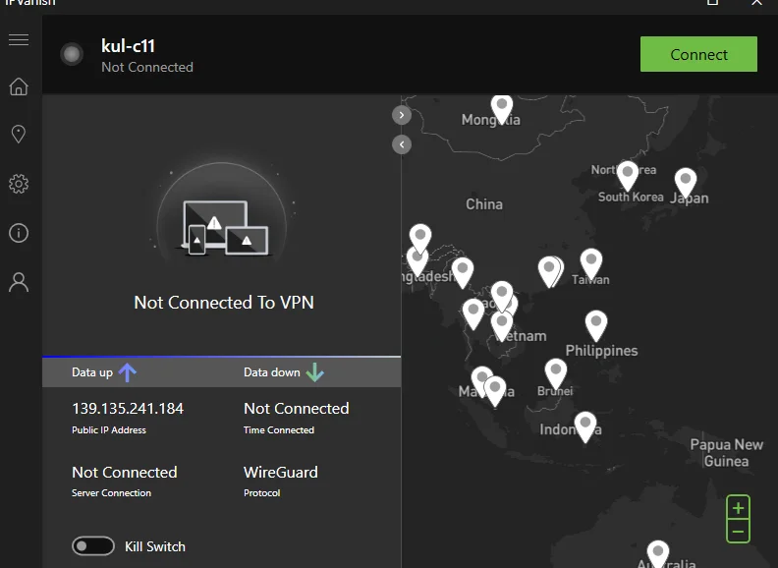Collapse panel with left chevron button
This screenshot has height=568, width=778.
(402, 144)
